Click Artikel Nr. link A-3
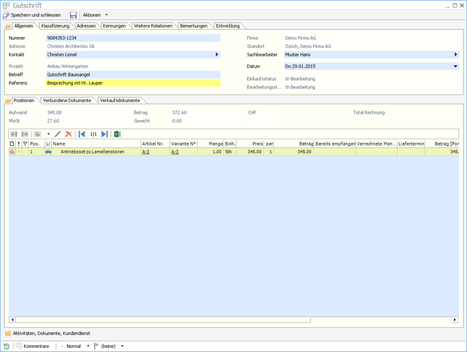 [x=146, y=152]
